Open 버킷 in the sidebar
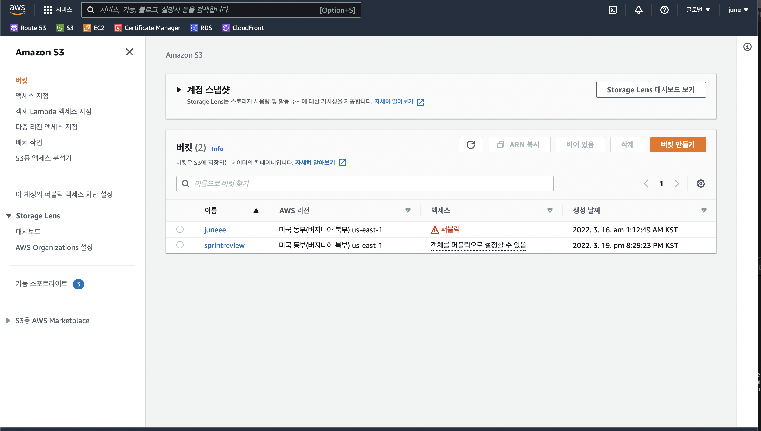The height and width of the screenshot is (431, 761). (22, 80)
